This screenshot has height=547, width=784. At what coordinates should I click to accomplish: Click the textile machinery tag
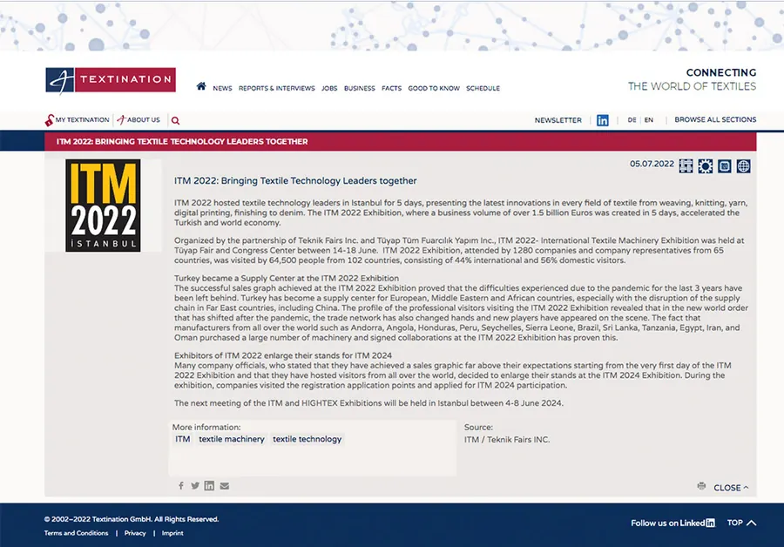pos(232,439)
